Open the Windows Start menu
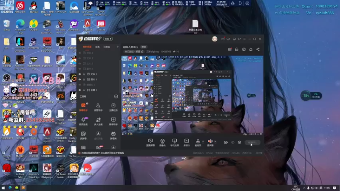Screen dimensions: 340x191 coord(3,188)
